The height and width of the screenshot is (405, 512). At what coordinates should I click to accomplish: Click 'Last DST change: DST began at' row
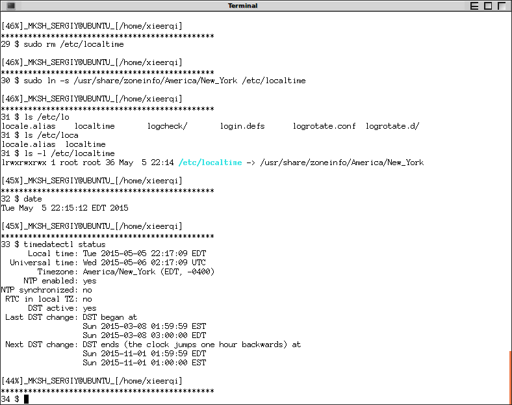[71, 317]
